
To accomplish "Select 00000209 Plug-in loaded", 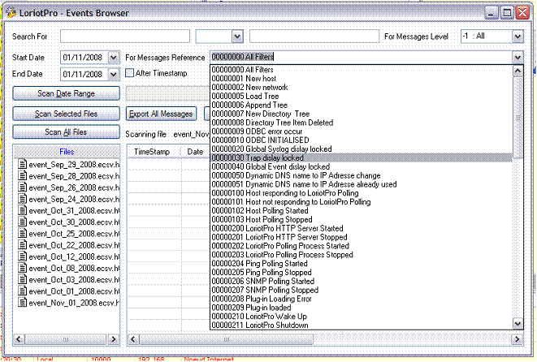I will tap(362, 308).
